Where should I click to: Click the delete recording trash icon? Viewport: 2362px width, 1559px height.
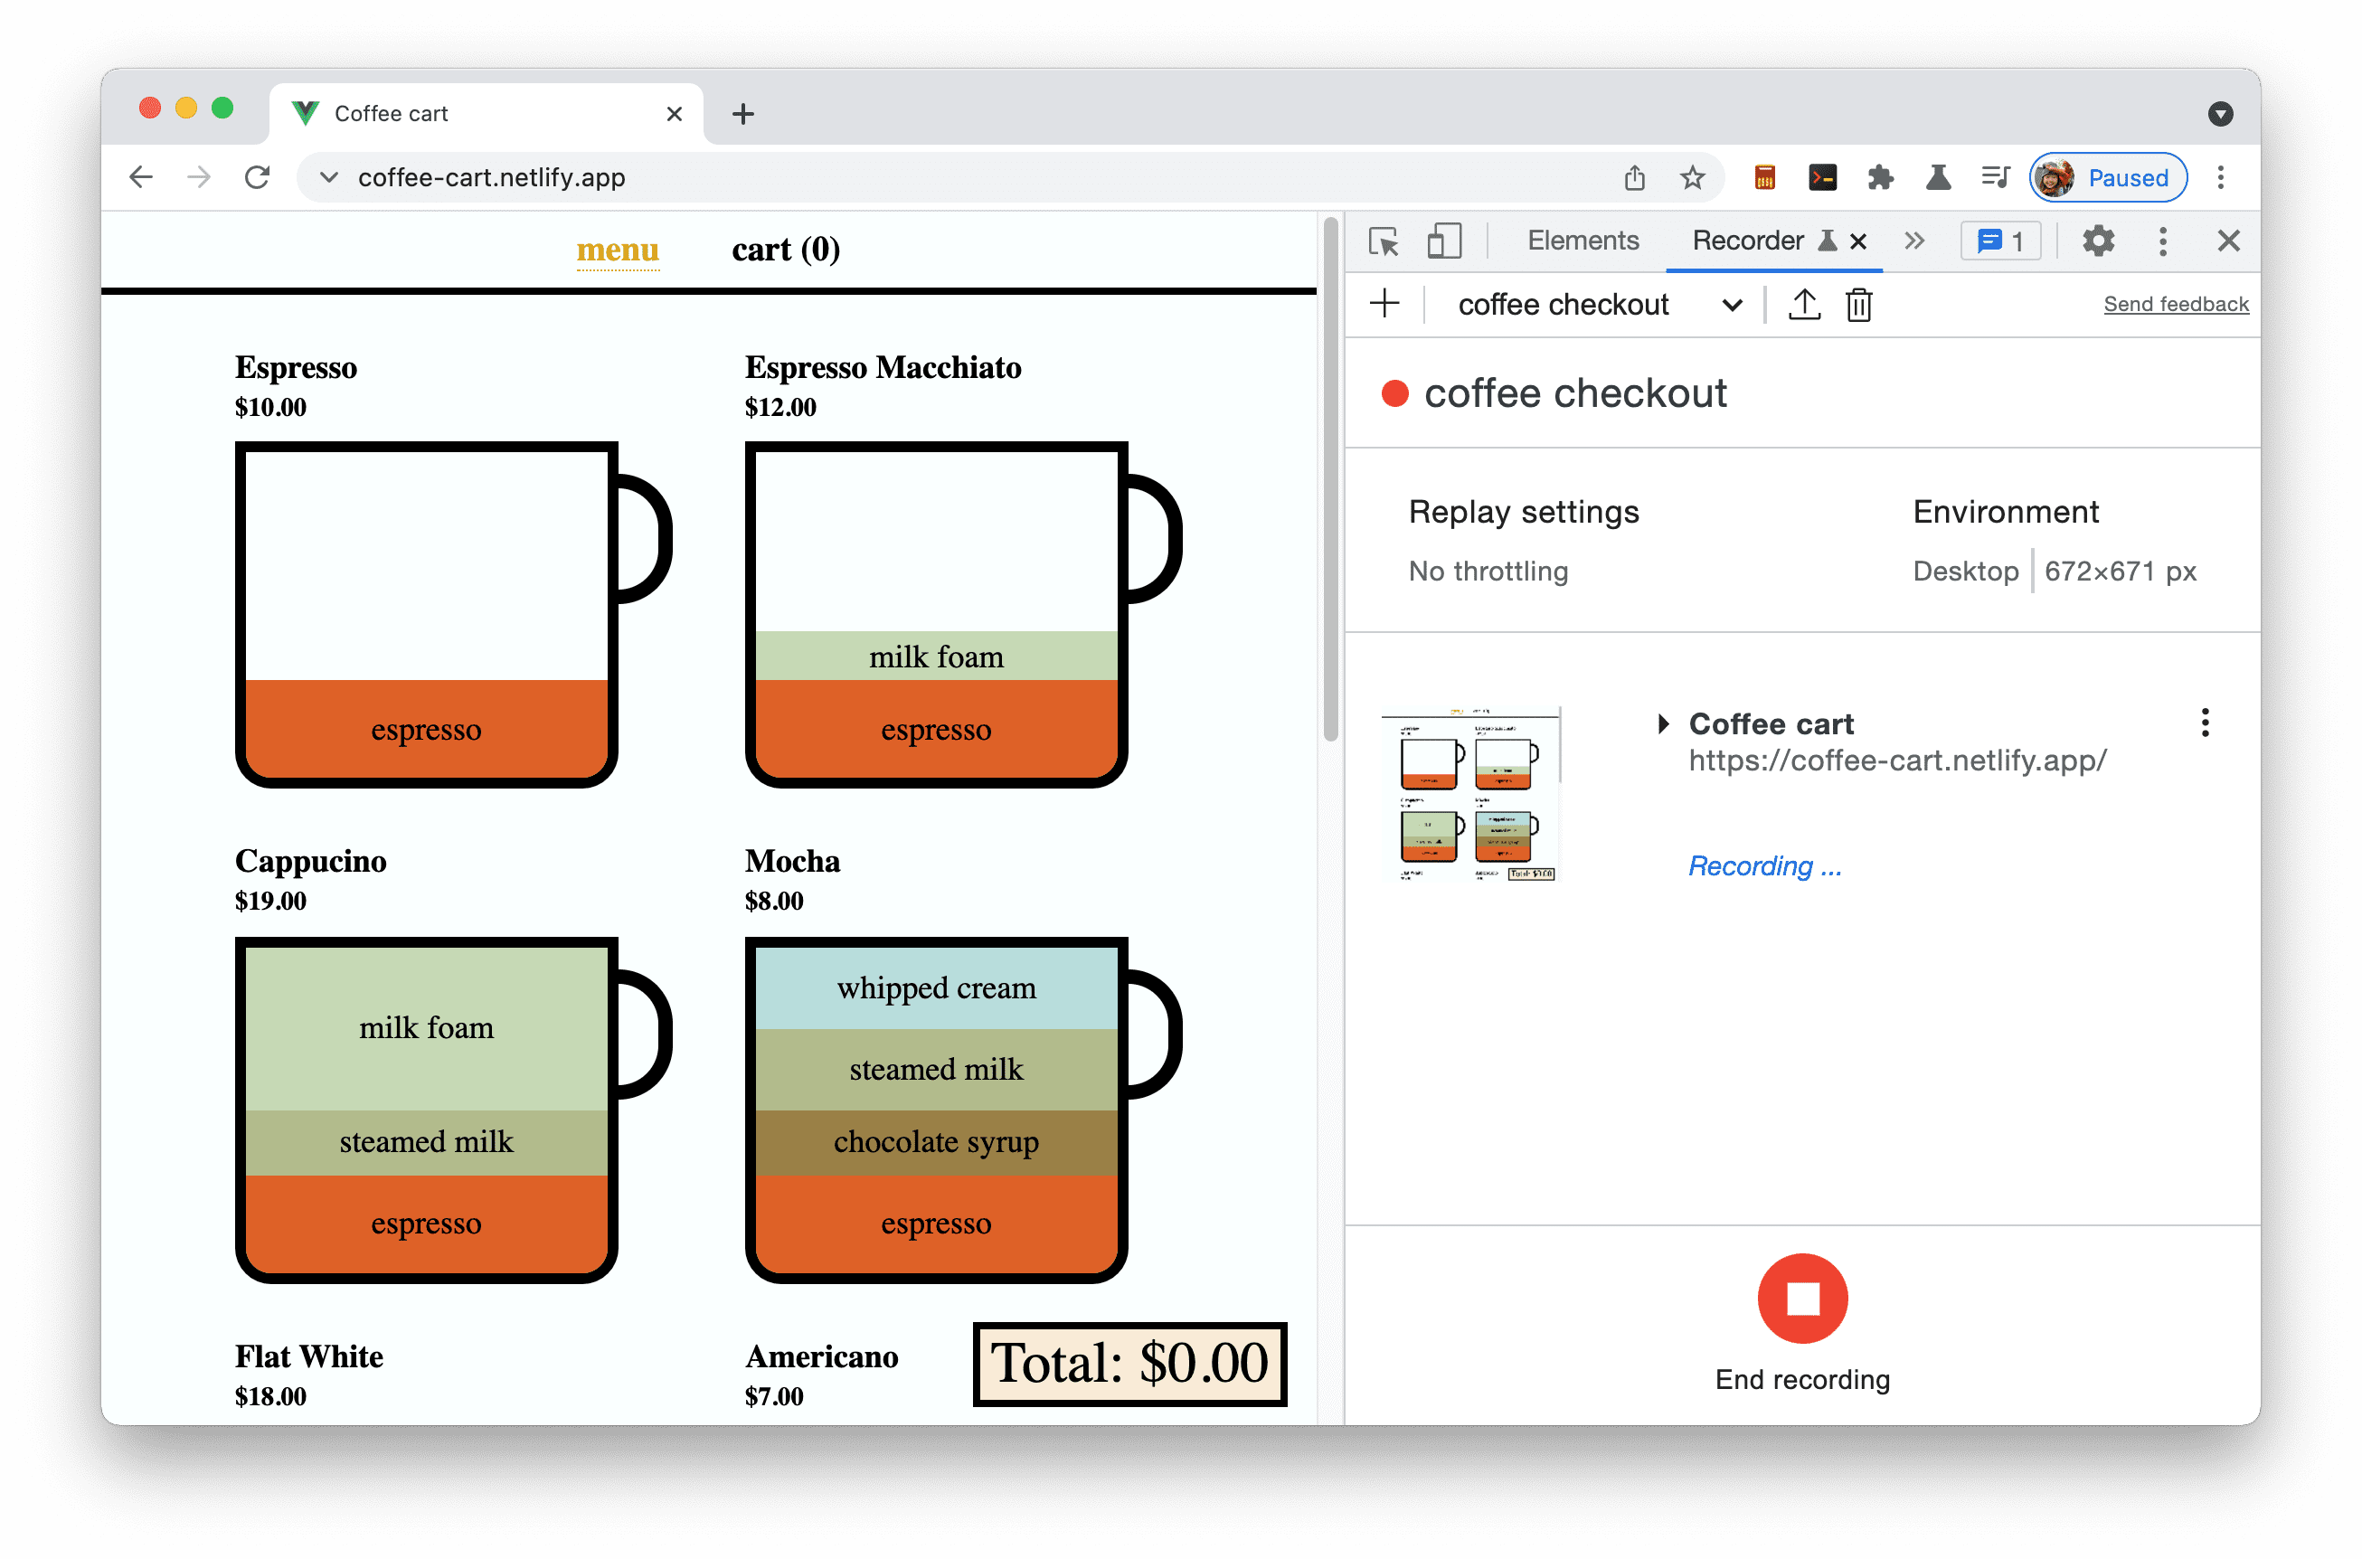pos(1857,305)
